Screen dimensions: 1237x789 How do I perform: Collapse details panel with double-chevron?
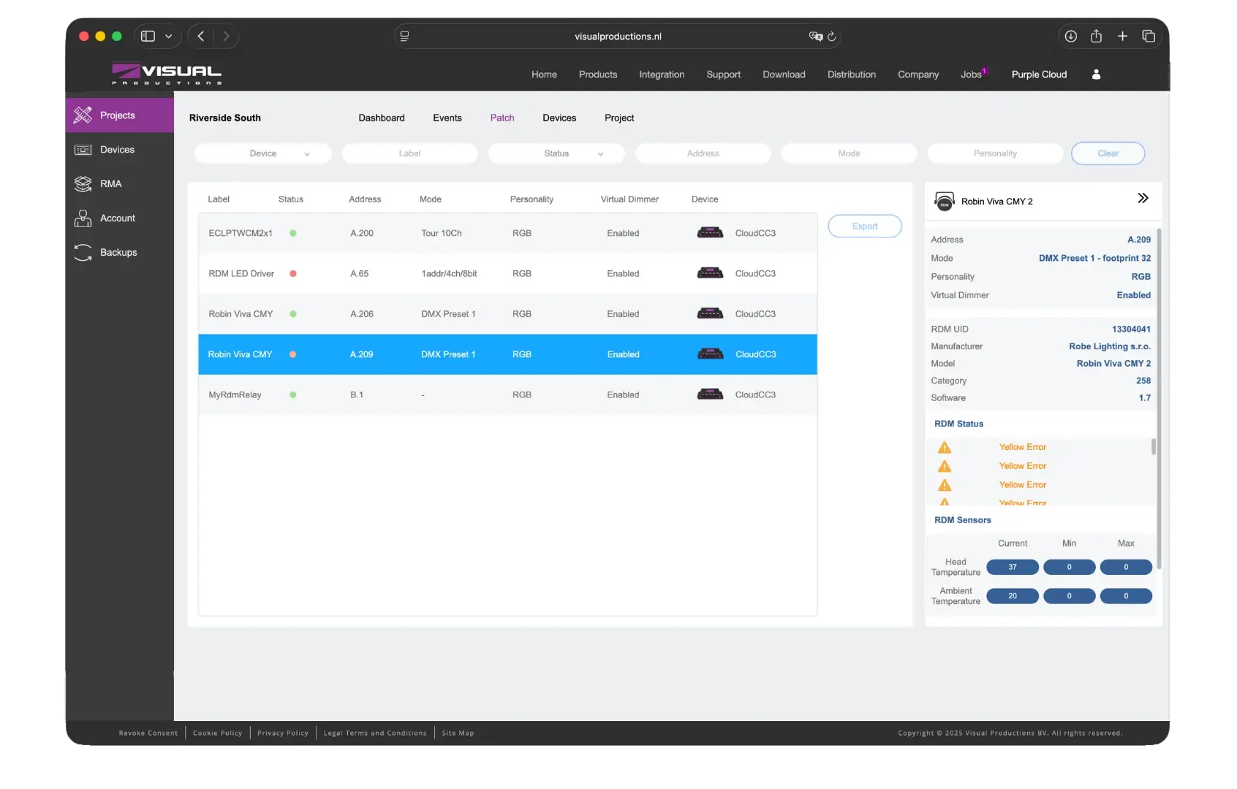(1143, 199)
